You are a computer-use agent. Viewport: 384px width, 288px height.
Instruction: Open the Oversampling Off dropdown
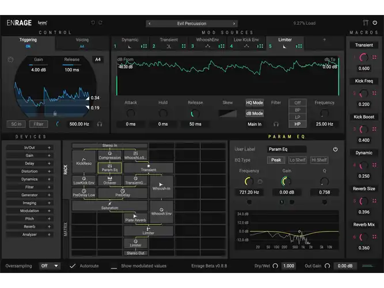click(50, 266)
